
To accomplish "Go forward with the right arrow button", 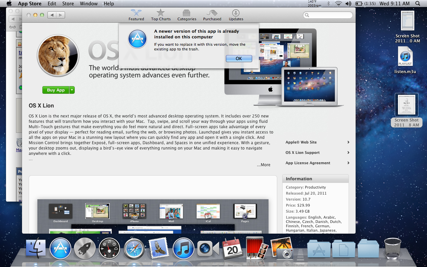I will (60, 15).
